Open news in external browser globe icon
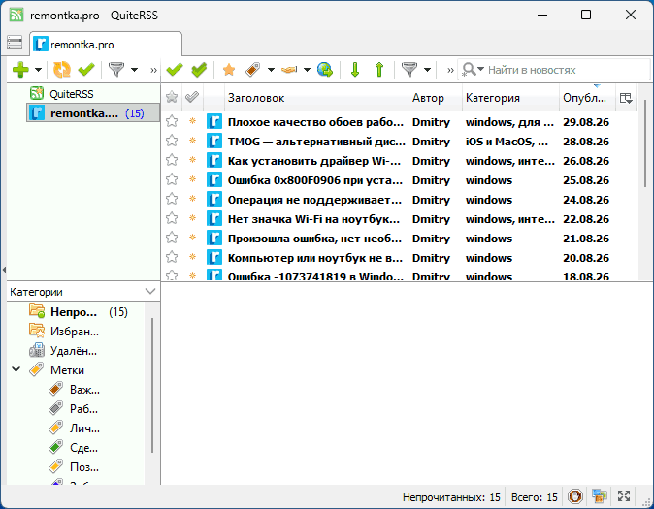654x509 pixels. pyautogui.click(x=325, y=70)
